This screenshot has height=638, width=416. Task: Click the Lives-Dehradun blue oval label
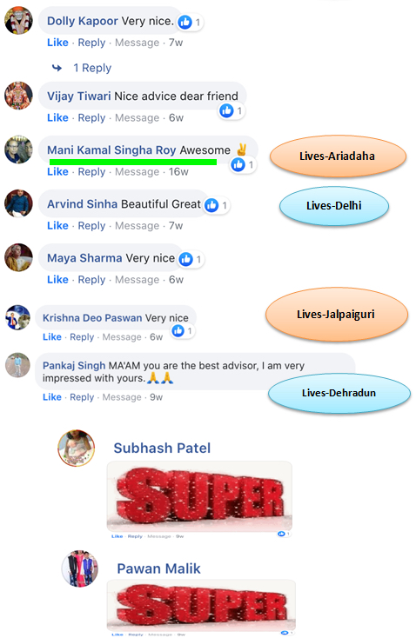click(x=339, y=393)
